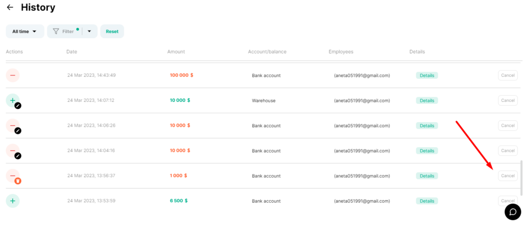Screen dimensions: 527x226
Task: Click the Employees column header
Action: tap(341, 52)
